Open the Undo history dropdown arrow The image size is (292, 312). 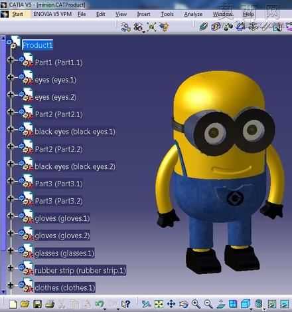[x=105, y=309]
